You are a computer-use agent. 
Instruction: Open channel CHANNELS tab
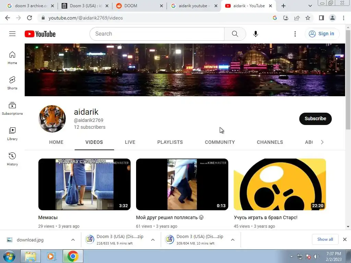pos(270,142)
